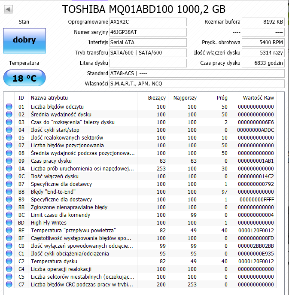Click the 'Nazwa atrybutu' column header
The height and width of the screenshot is (295, 289).
coord(82,98)
